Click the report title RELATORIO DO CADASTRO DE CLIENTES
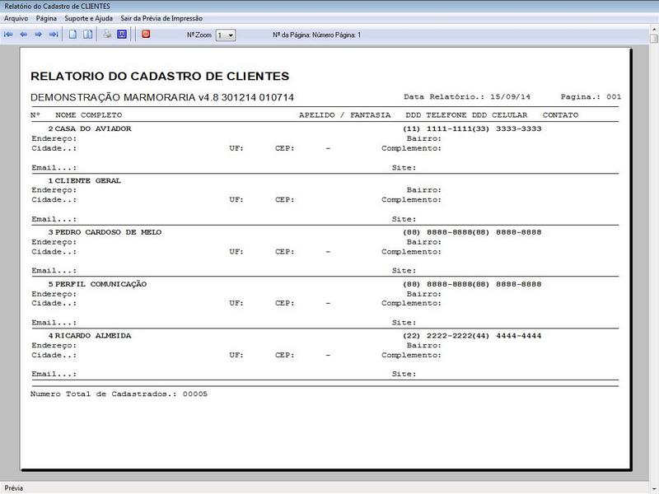Screen dimensions: 659x494 [160, 76]
